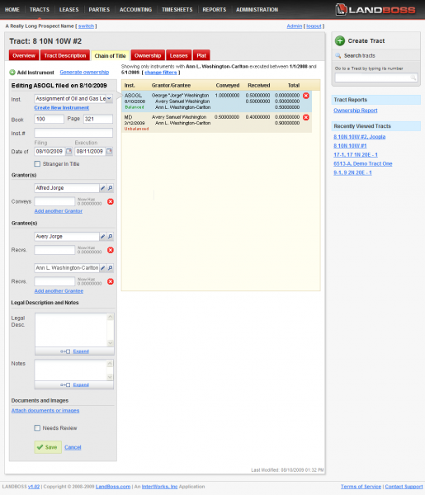The height and width of the screenshot is (495, 425).
Task: Remove grantee Ann L. Washington-Carlton receives row
Action: coord(111,281)
